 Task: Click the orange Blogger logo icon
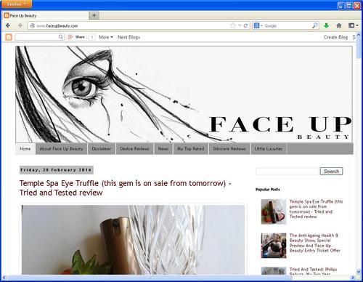coord(9,37)
